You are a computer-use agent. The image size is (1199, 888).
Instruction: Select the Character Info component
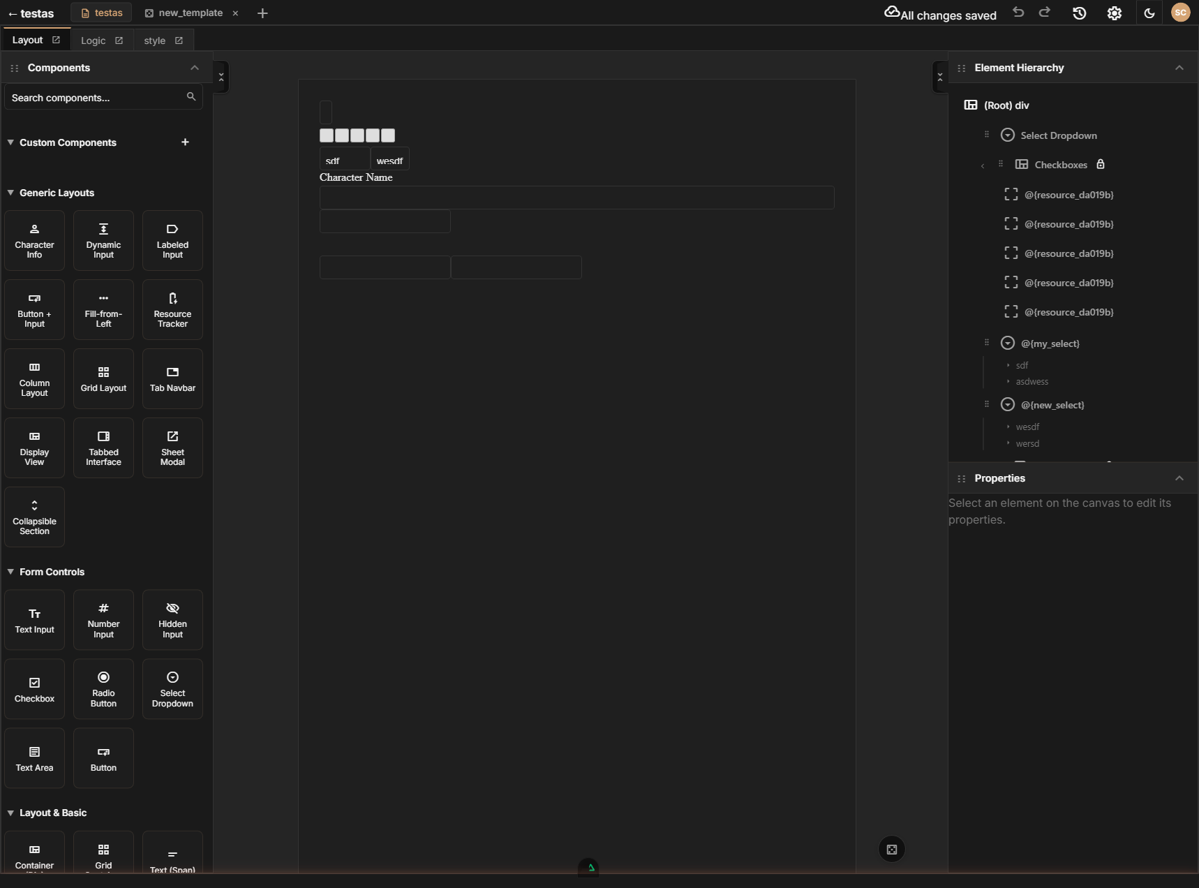[x=34, y=240]
